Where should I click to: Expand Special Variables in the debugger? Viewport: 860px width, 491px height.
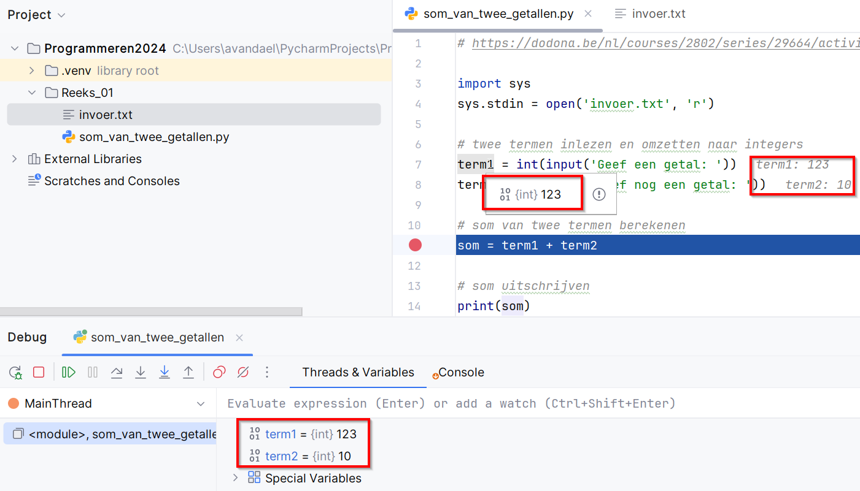click(235, 478)
